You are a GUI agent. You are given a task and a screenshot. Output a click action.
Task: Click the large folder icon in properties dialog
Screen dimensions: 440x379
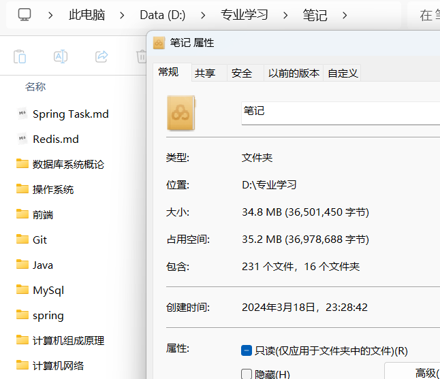pos(181,113)
